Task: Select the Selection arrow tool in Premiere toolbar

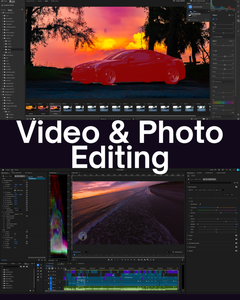Action: coord(38,265)
